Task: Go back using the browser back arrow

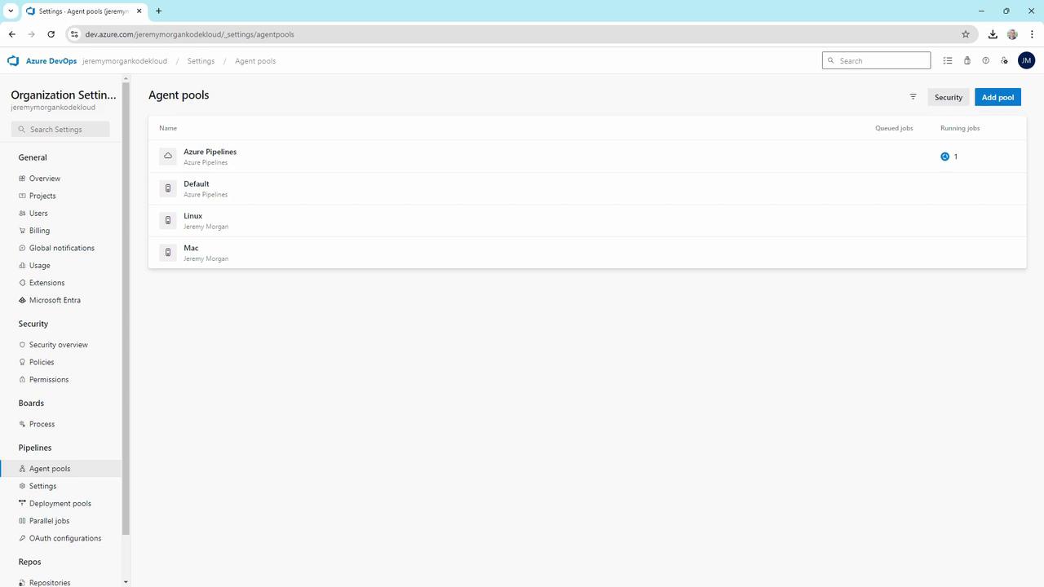Action: (12, 34)
